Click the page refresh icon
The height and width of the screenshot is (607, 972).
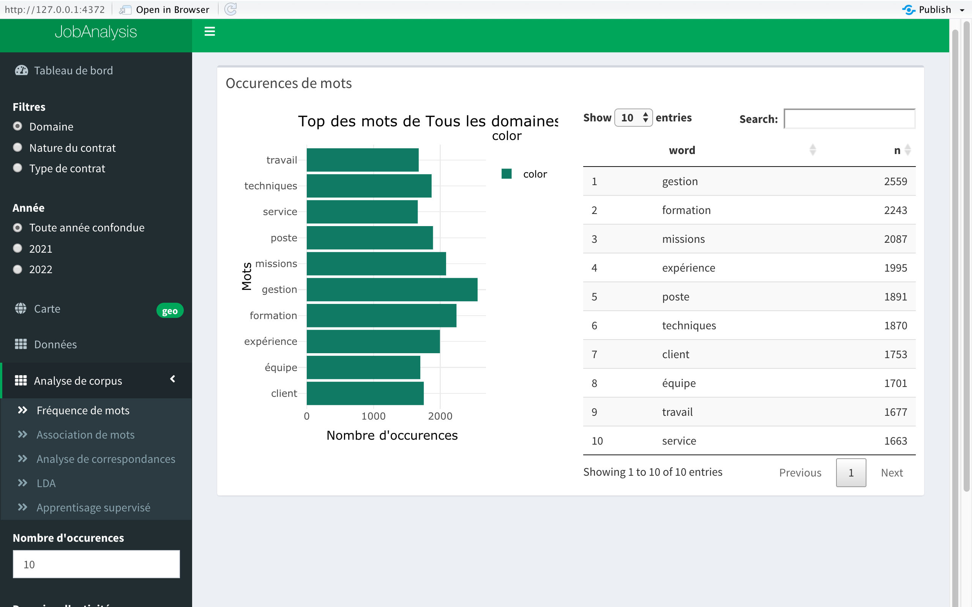[x=230, y=9]
